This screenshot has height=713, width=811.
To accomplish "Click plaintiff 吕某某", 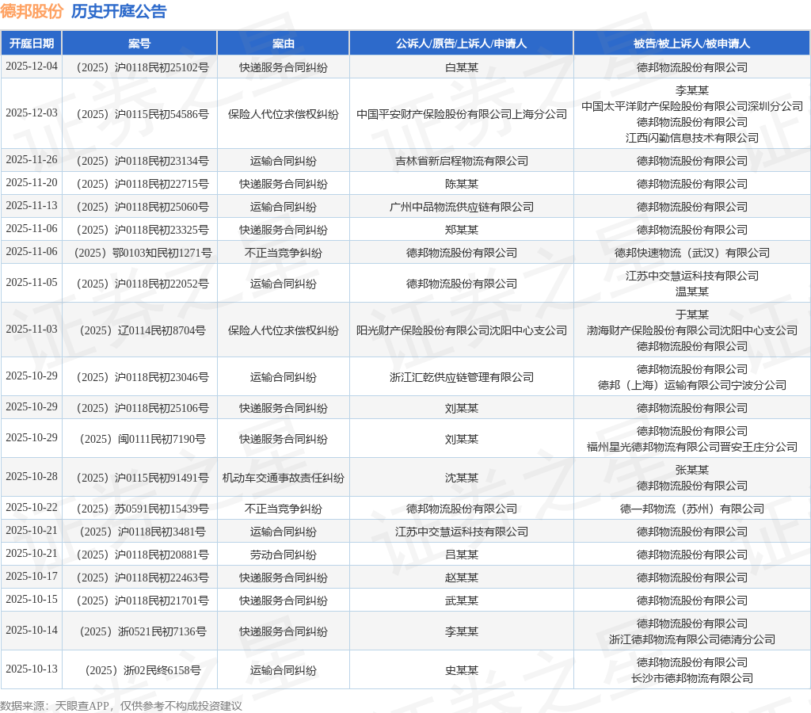I will 462,555.
